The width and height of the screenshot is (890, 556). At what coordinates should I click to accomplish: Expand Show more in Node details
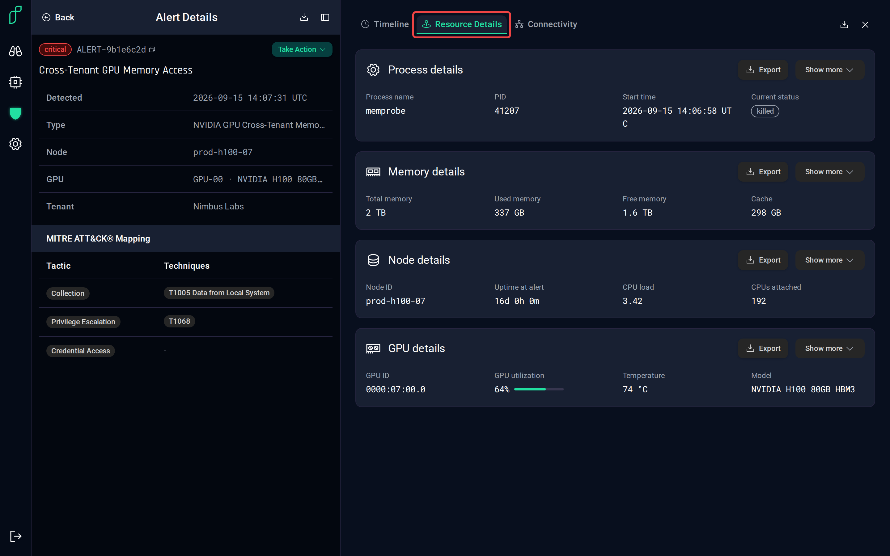[830, 260]
